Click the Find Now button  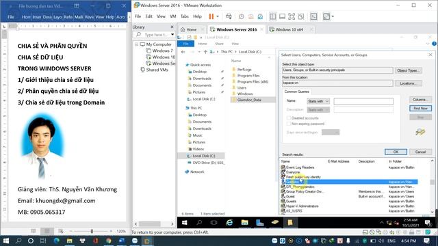(x=420, y=108)
